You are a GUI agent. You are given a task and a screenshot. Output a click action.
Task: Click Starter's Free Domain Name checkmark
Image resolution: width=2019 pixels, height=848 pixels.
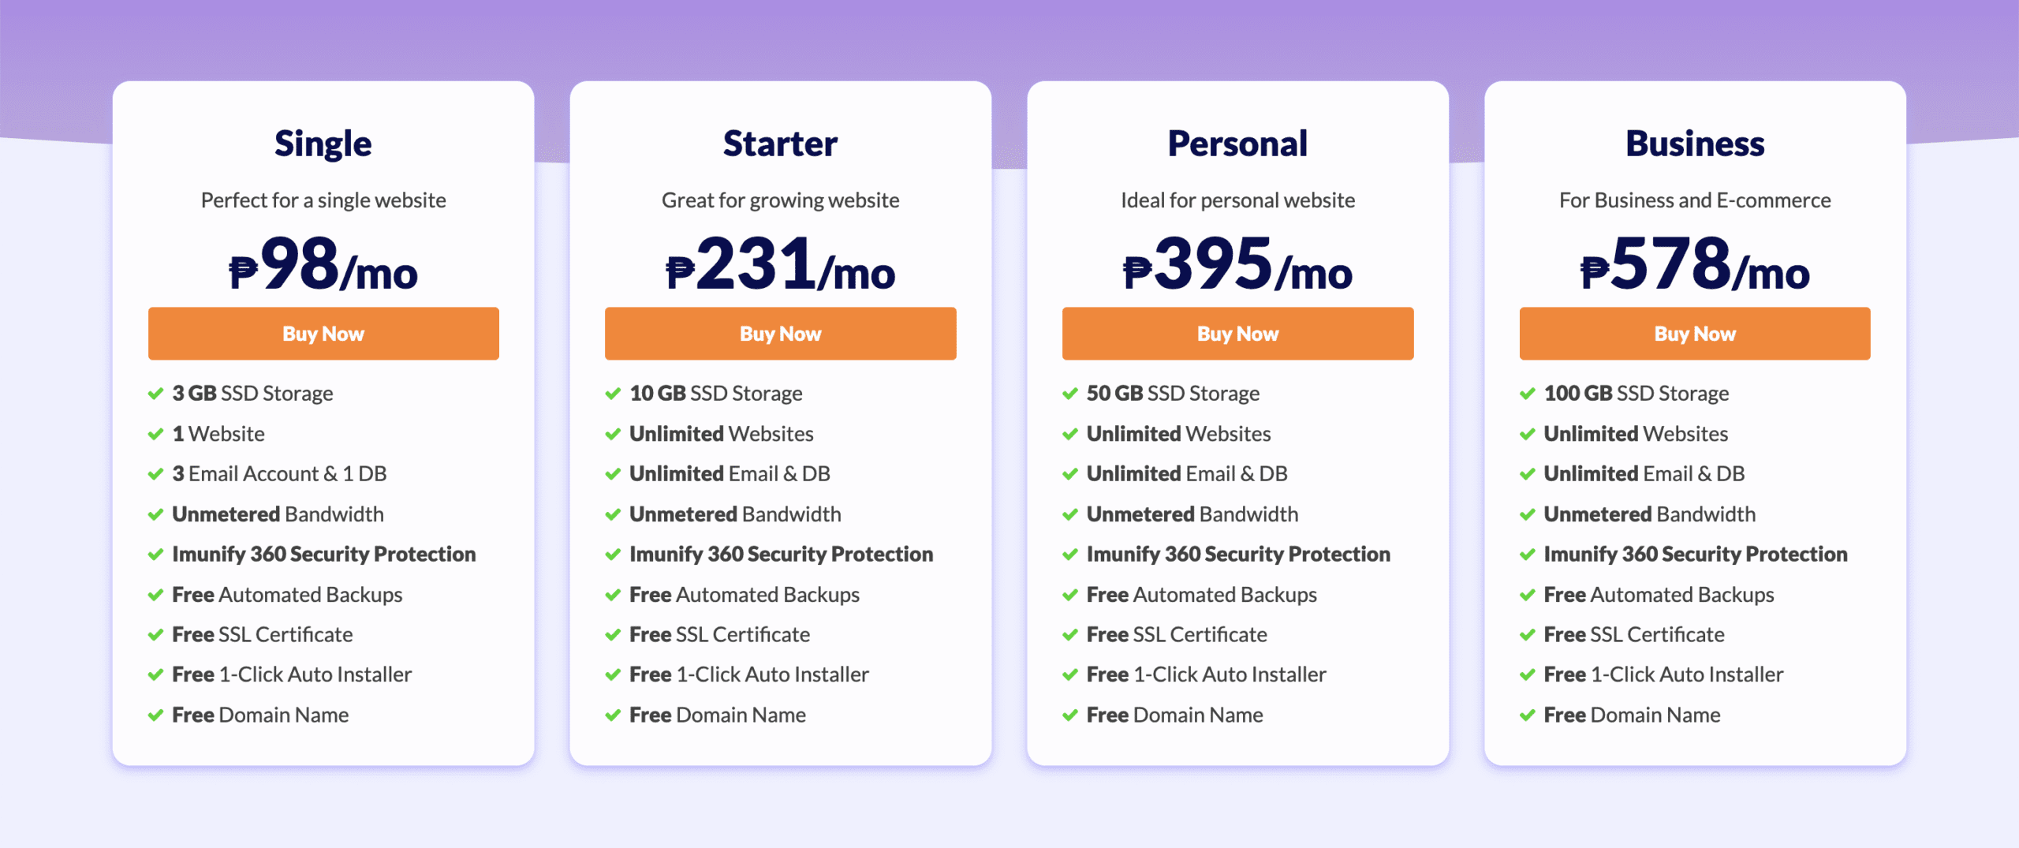coord(613,715)
